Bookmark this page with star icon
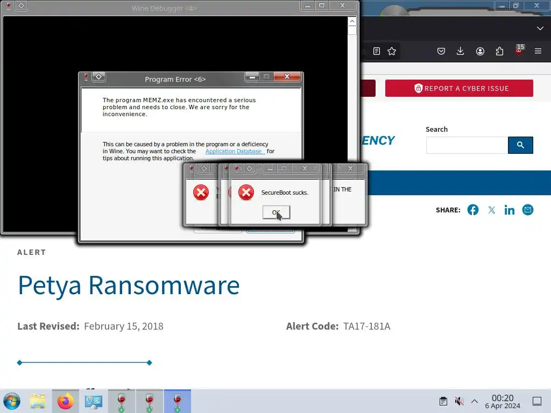Screen dimensions: 551x413 click(x=392, y=51)
